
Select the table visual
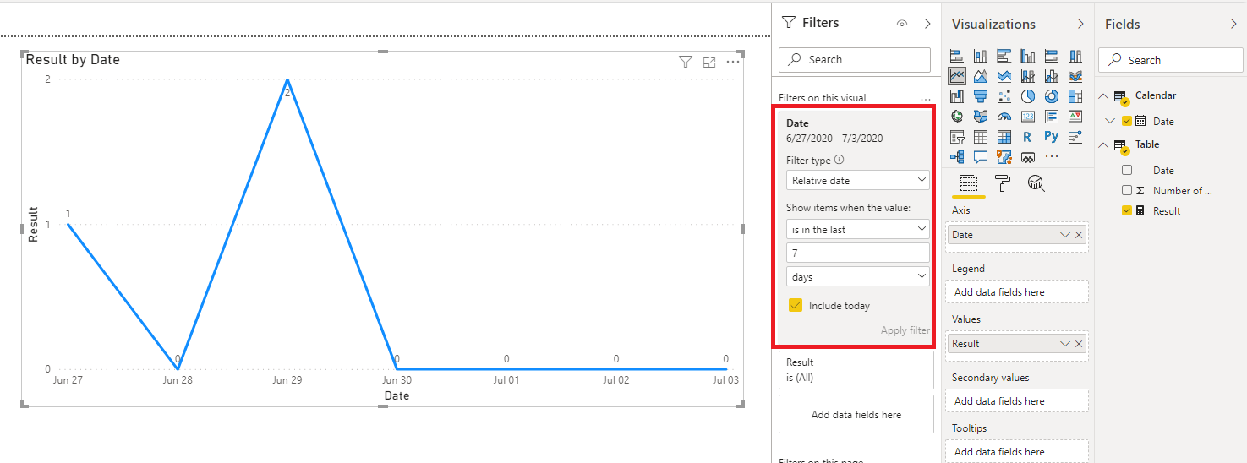pos(981,137)
